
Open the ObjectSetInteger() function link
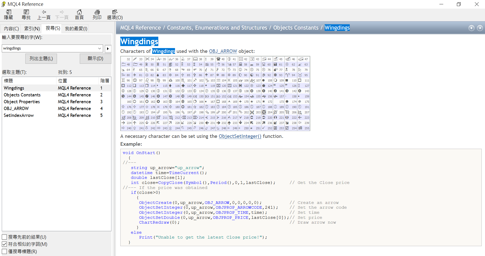point(240,136)
